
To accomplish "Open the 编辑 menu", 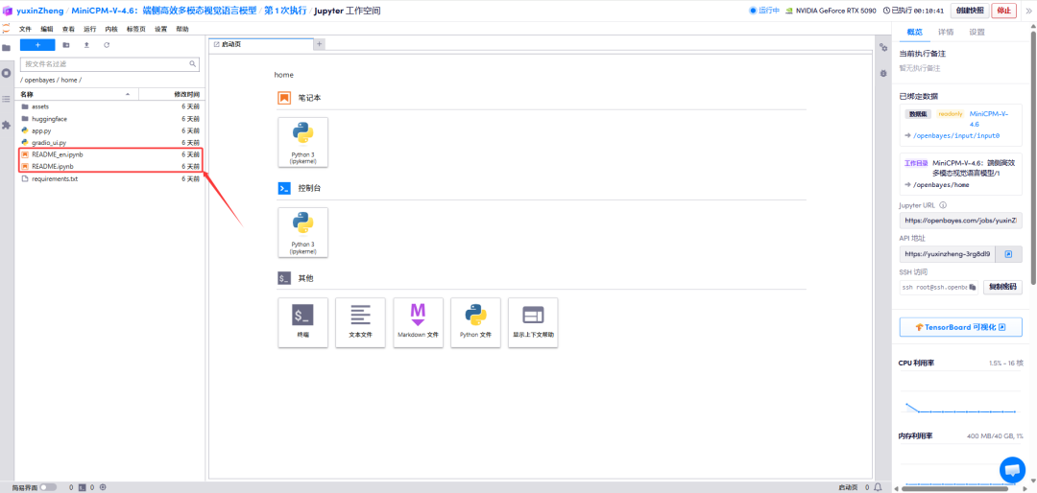I will (x=47, y=29).
